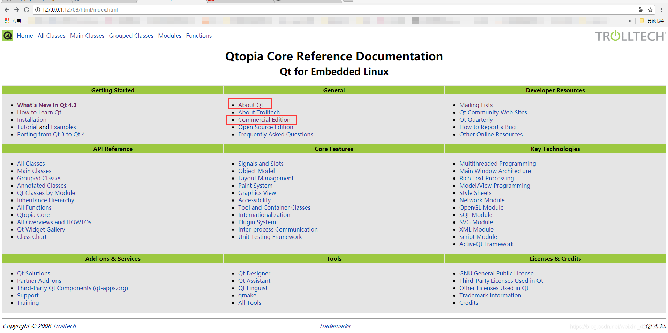Open the Inheritance Hierarchy link
Screen dimensions: 668x333
click(x=45, y=200)
